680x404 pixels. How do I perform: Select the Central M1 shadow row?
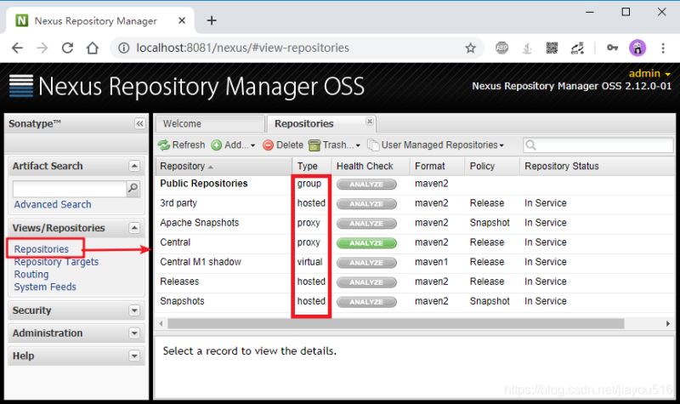coord(414,262)
